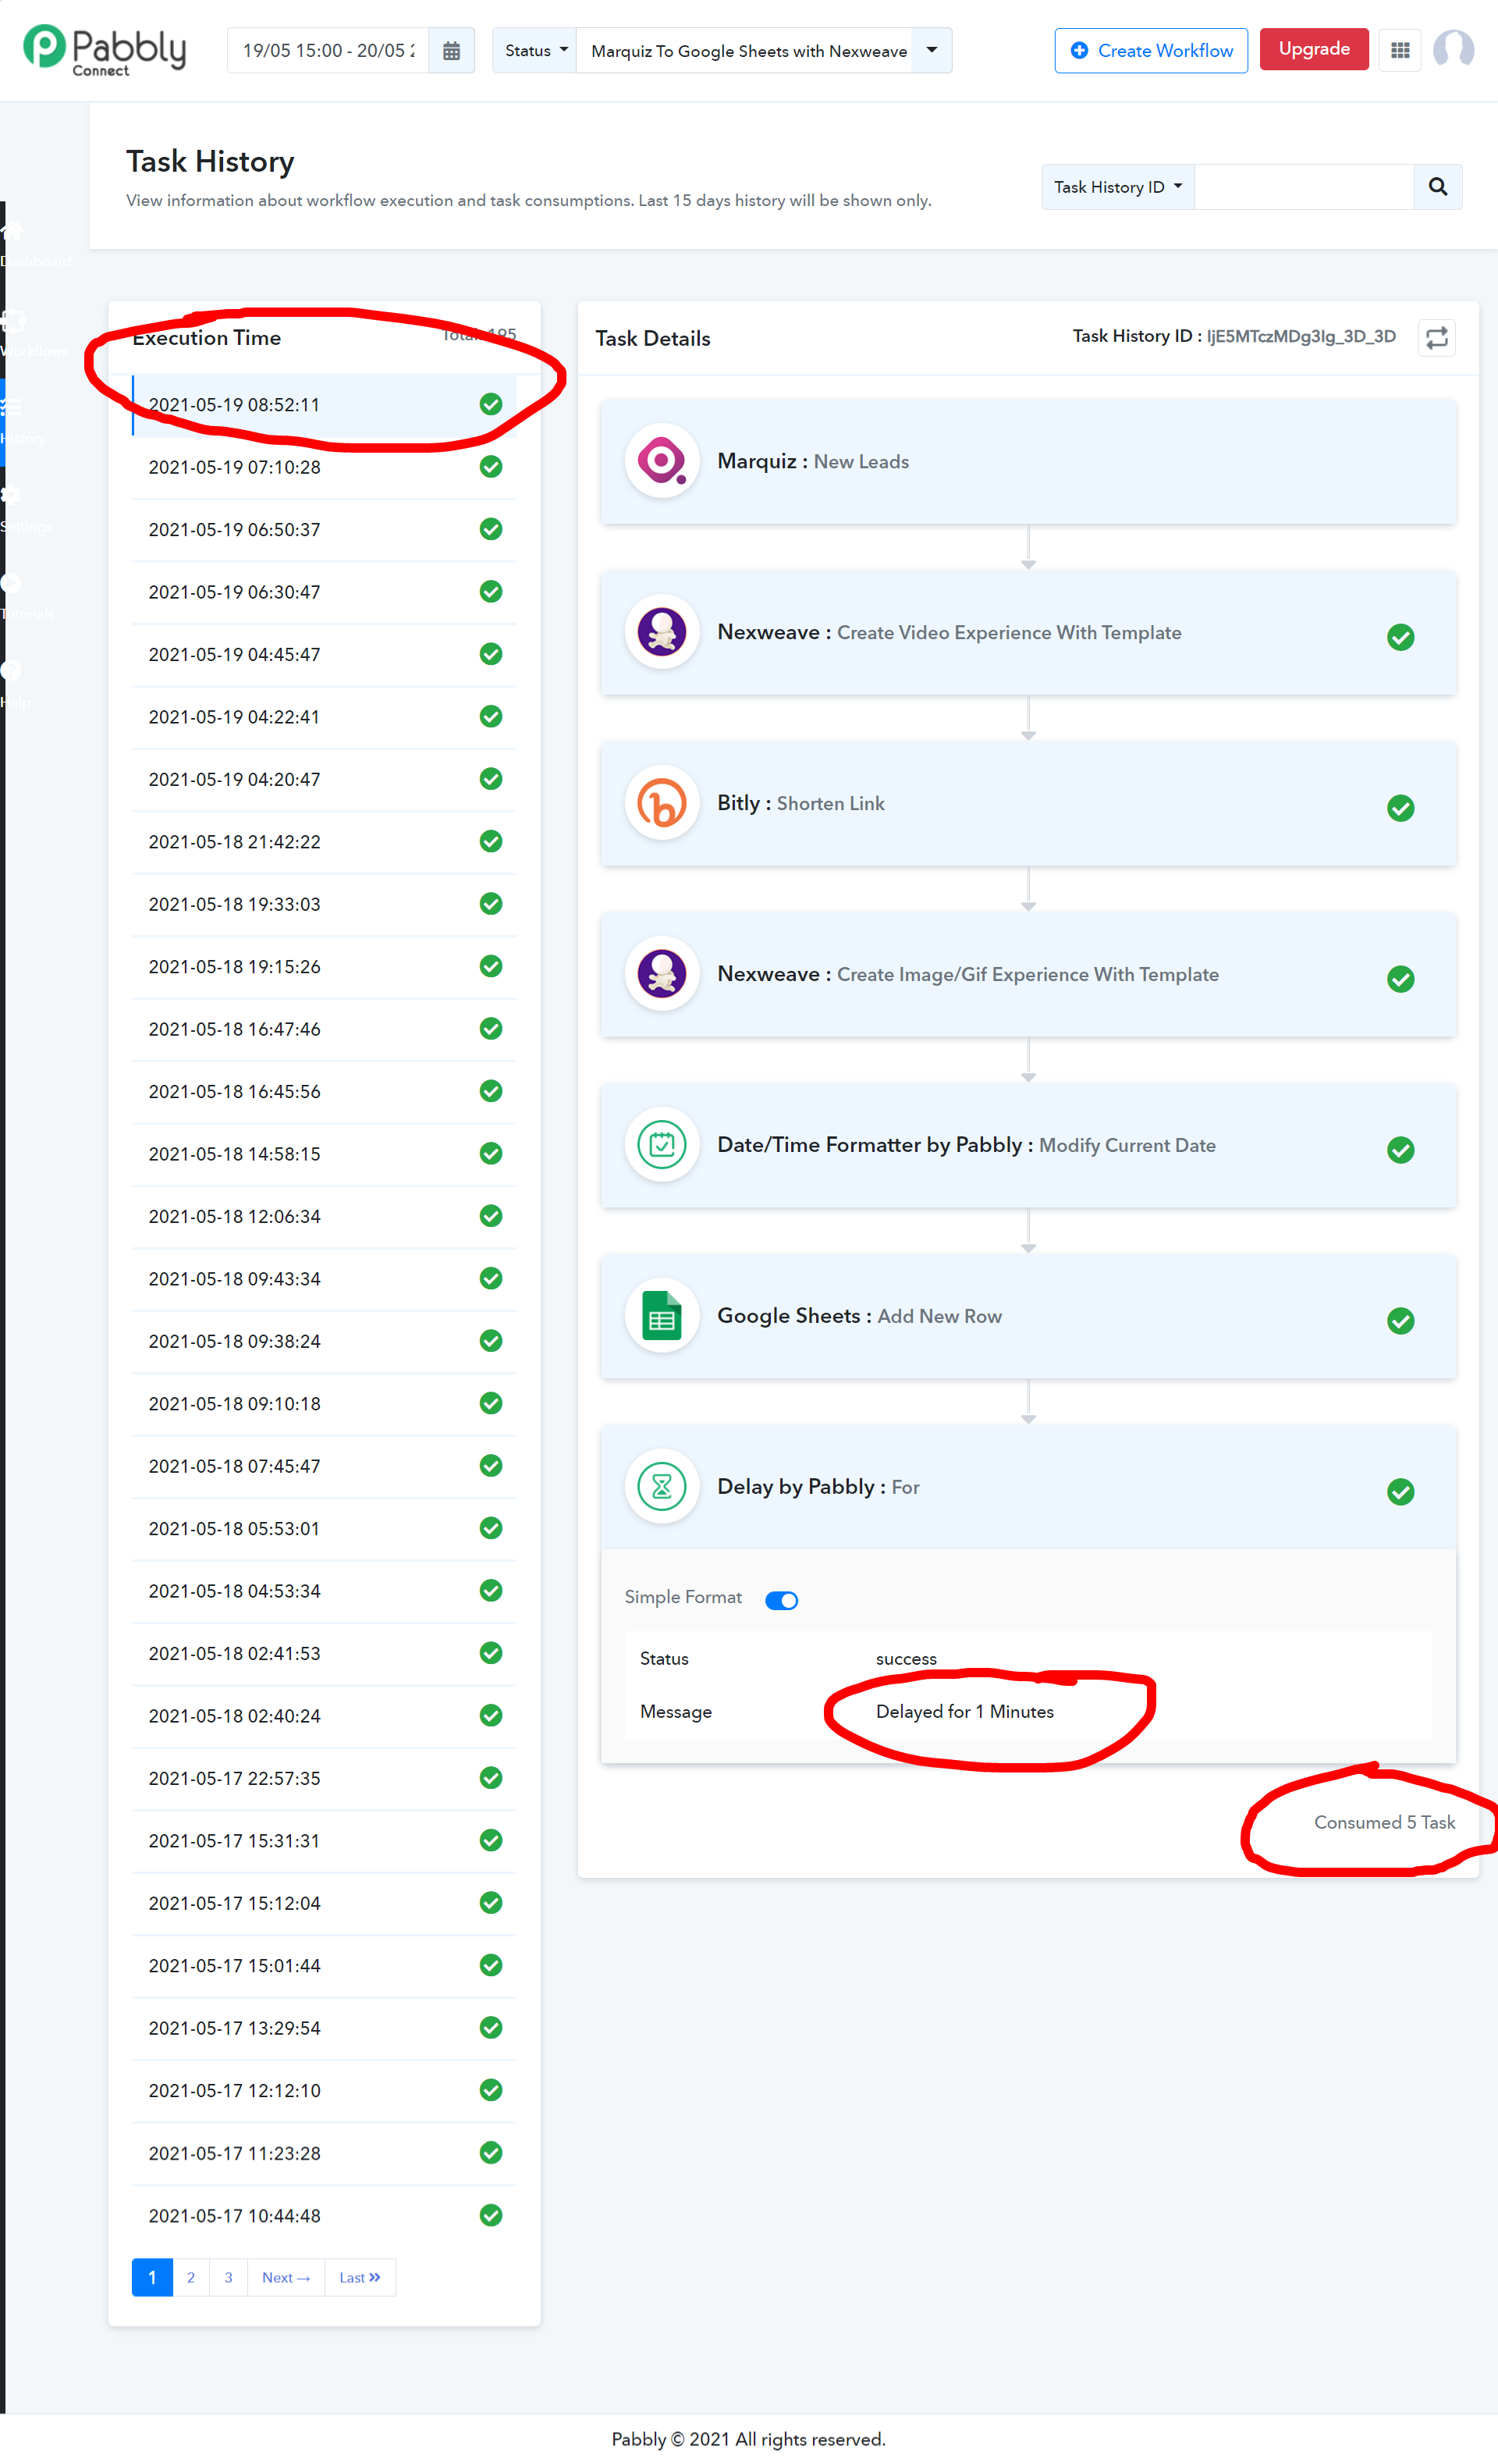Click the red Upgrade button
The image size is (1498, 2464).
coord(1314,50)
